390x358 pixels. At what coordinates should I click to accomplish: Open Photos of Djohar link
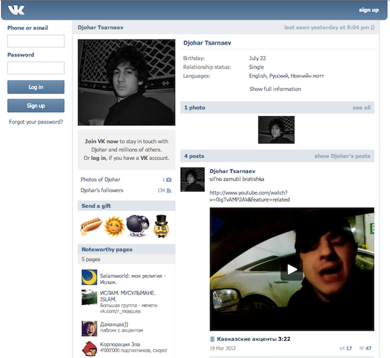tap(100, 180)
